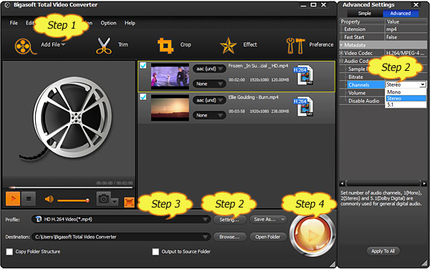
Task: Select Stereo in the Channels list
Action: pos(406,98)
